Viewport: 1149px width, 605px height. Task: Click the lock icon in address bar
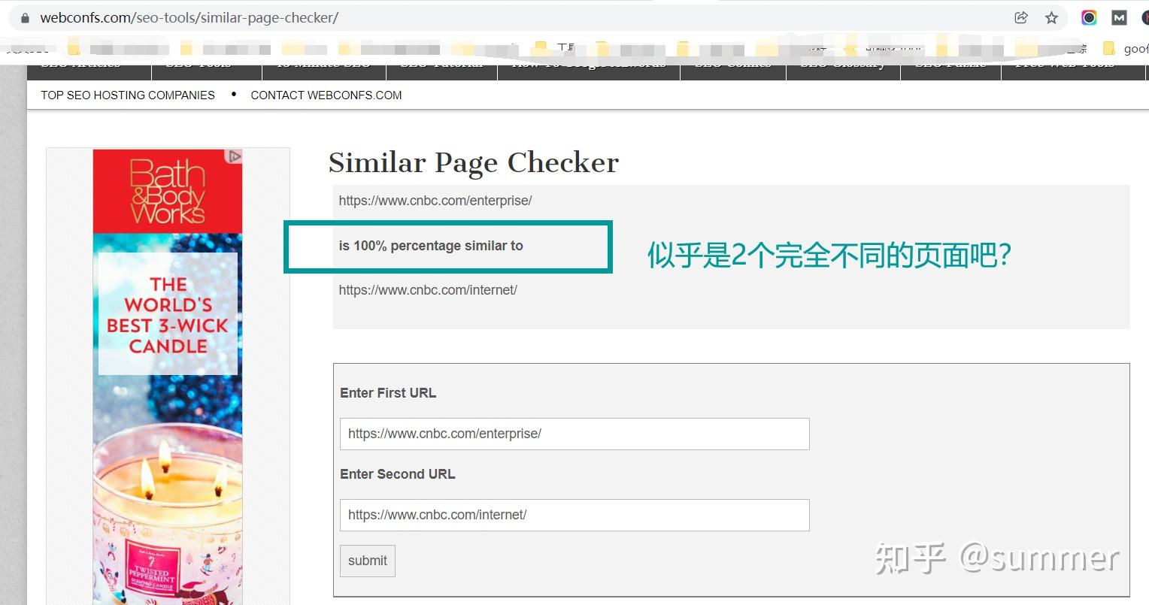25,18
